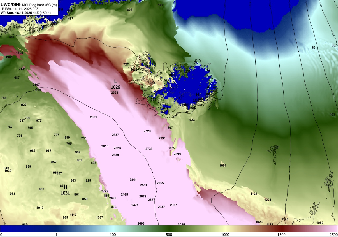The image size is (338, 237).
Task: Click the value '1985' on the left edge
Action: tap(9, 57)
